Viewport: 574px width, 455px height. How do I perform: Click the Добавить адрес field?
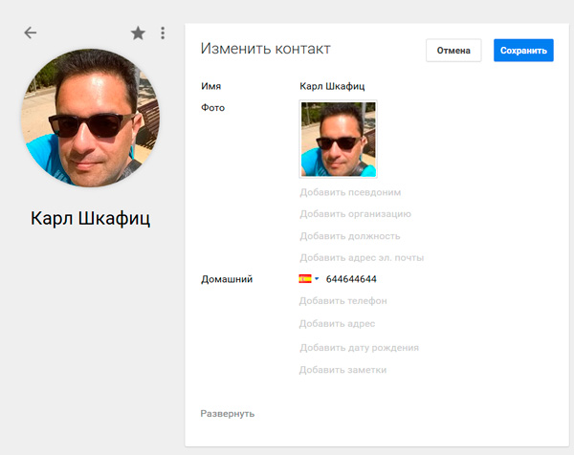(x=336, y=324)
